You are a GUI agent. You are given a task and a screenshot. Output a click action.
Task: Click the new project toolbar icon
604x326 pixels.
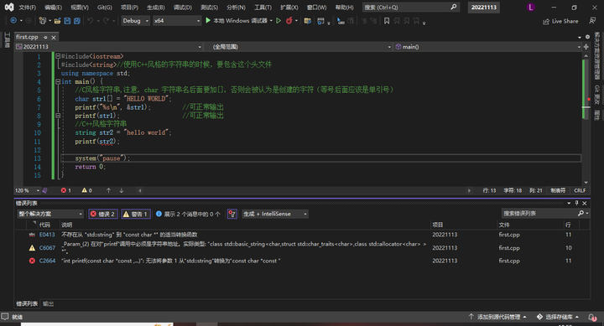click(x=43, y=21)
